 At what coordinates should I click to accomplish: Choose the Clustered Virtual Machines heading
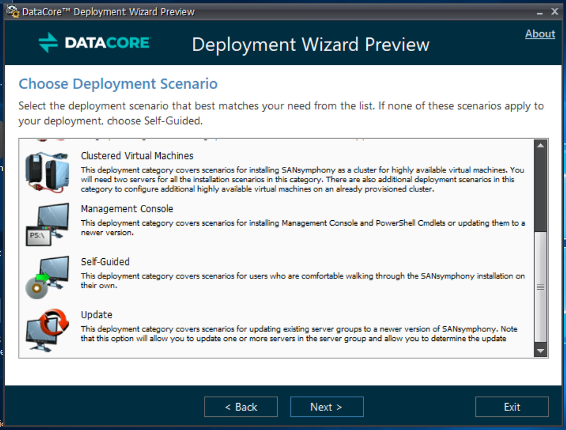point(137,156)
